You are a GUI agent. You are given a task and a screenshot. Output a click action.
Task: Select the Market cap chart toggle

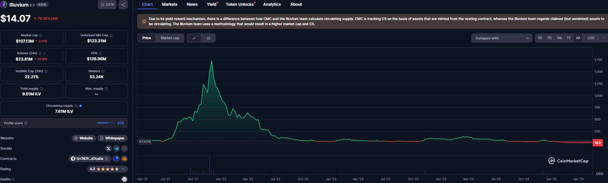click(170, 38)
